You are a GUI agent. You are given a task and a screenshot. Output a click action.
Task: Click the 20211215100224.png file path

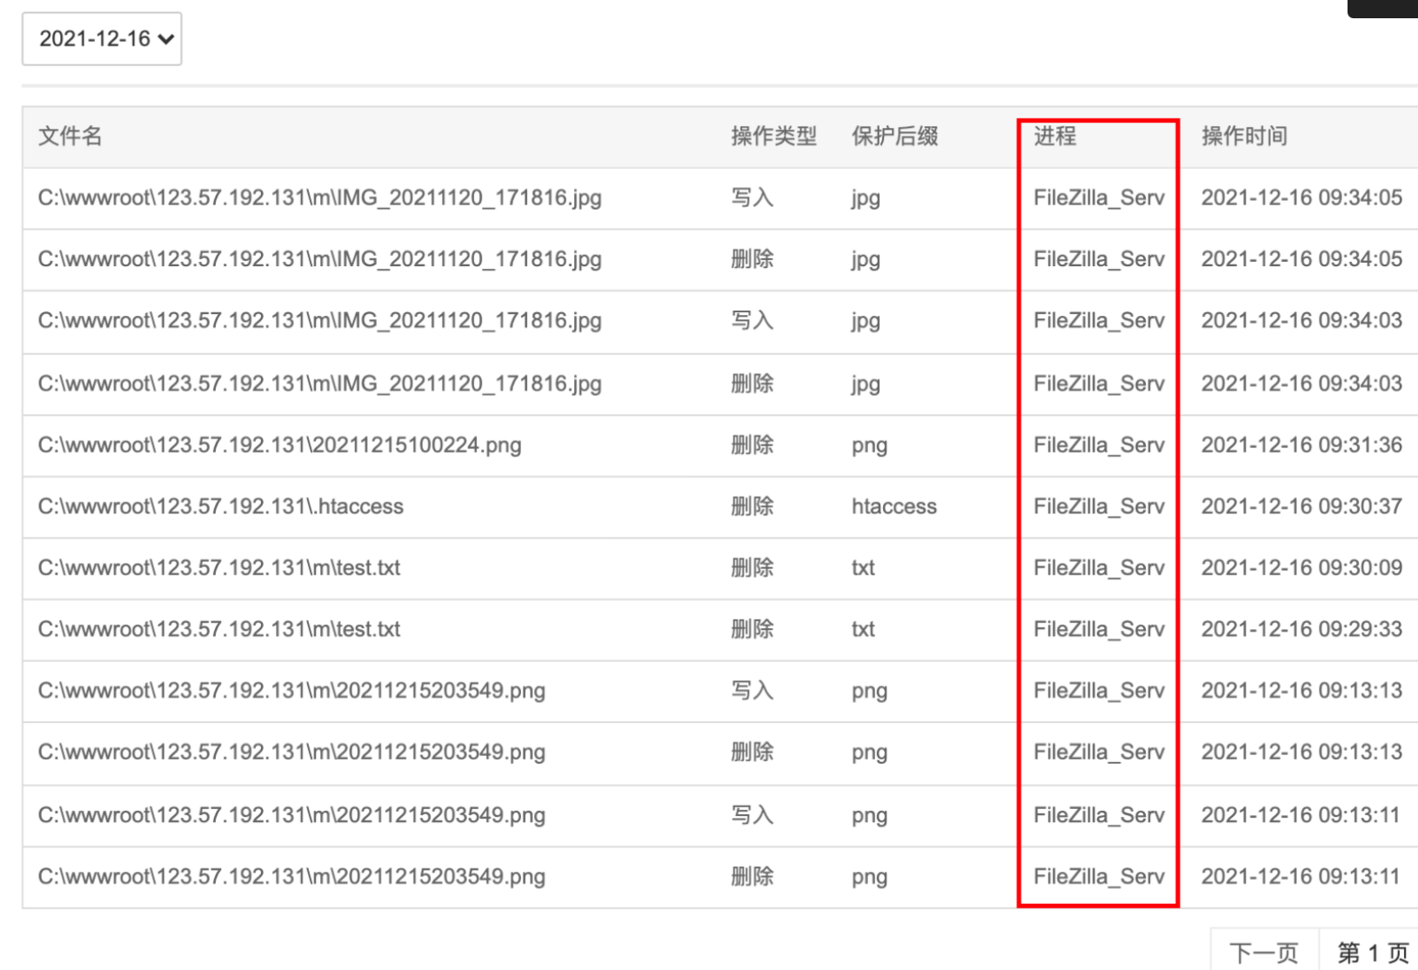pos(279,445)
